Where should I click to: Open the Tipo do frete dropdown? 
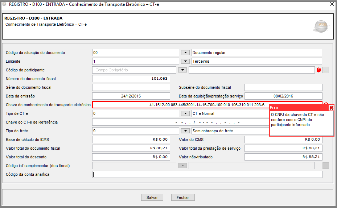click(x=185, y=131)
